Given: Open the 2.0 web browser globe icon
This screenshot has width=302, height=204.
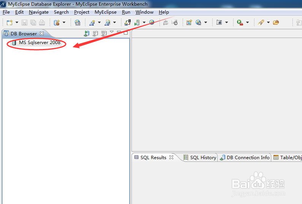Looking at the screenshot, I should 77,22.
